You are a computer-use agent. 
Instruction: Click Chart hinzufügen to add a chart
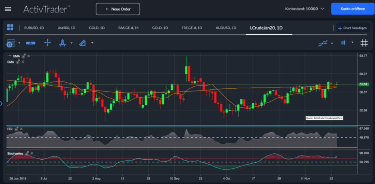click(x=352, y=28)
